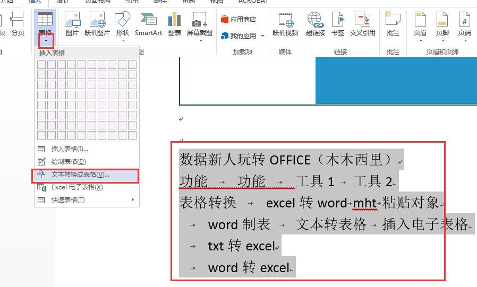Add a Bookmark (书签)
Screen dimensions: 477x287
pos(338,24)
